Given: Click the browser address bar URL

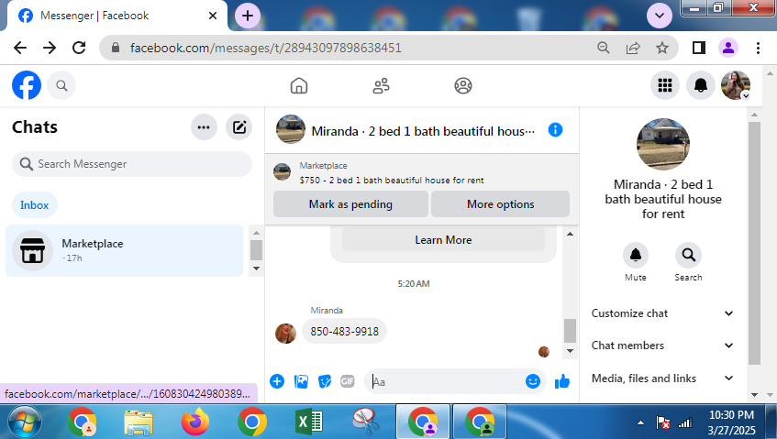Looking at the screenshot, I should click(266, 48).
